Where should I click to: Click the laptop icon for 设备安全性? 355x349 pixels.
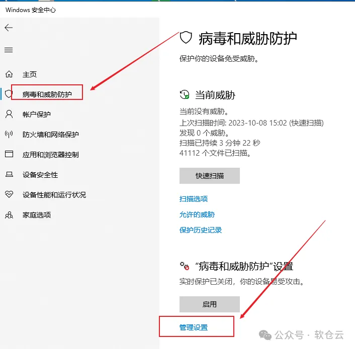pos(9,174)
